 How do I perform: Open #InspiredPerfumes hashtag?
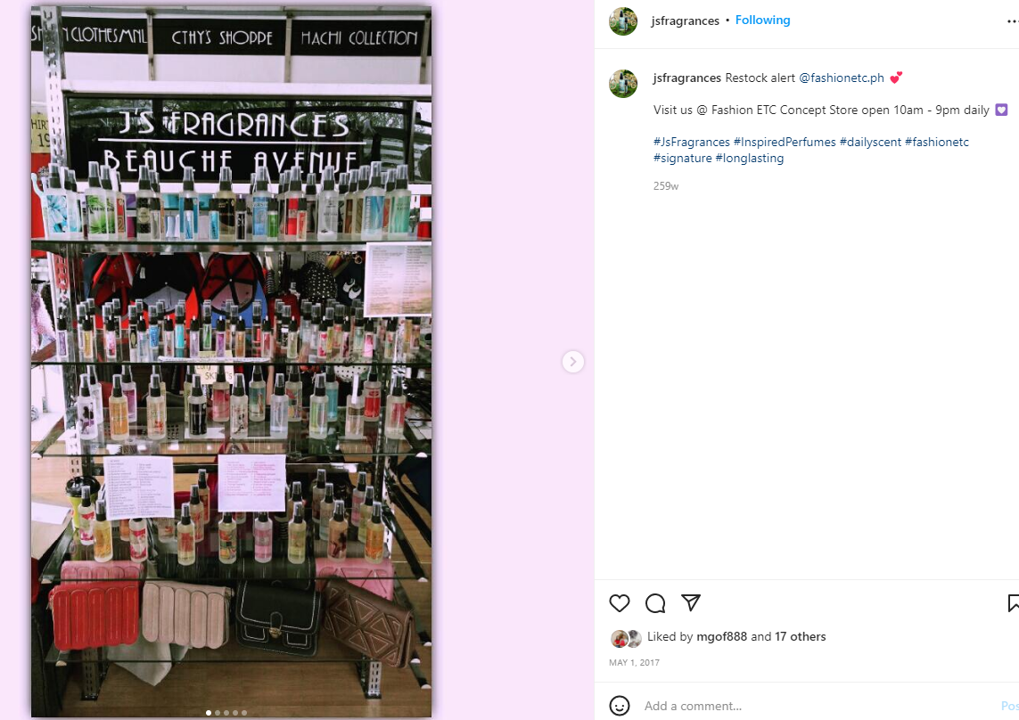(x=785, y=142)
